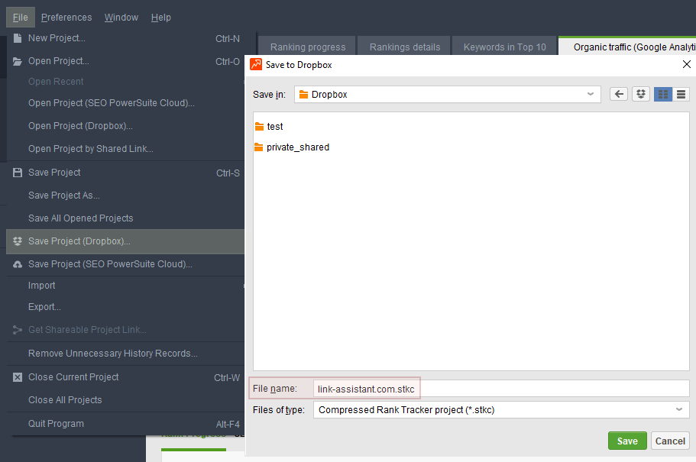Expand the Files of type dropdown
Screen dimensions: 696x462
pyautogui.click(x=679, y=409)
